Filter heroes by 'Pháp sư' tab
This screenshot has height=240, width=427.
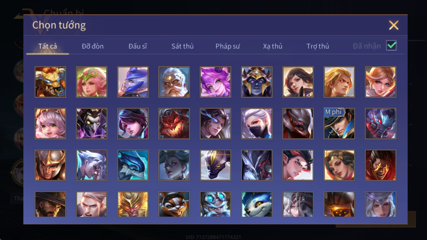[x=228, y=46]
